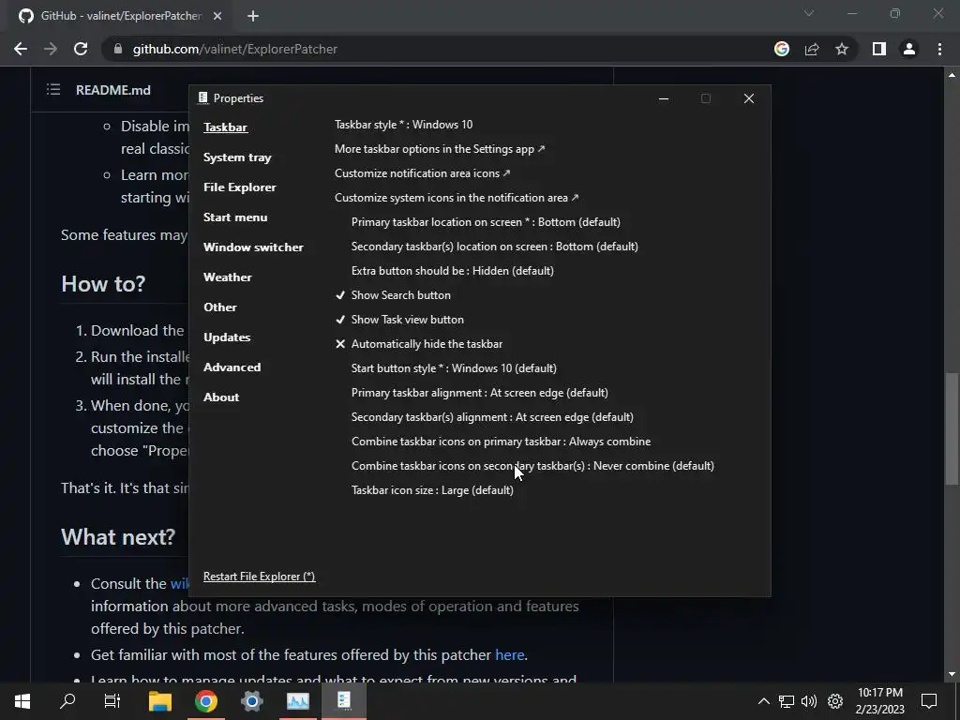Click the volume speaker tray icon
This screenshot has width=960, height=720.
(x=809, y=701)
